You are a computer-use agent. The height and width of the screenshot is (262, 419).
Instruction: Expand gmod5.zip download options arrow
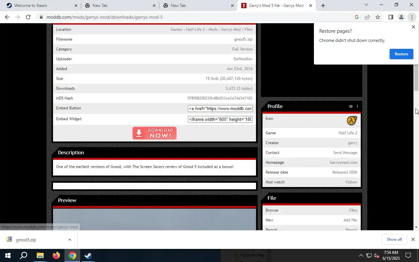[70, 240]
